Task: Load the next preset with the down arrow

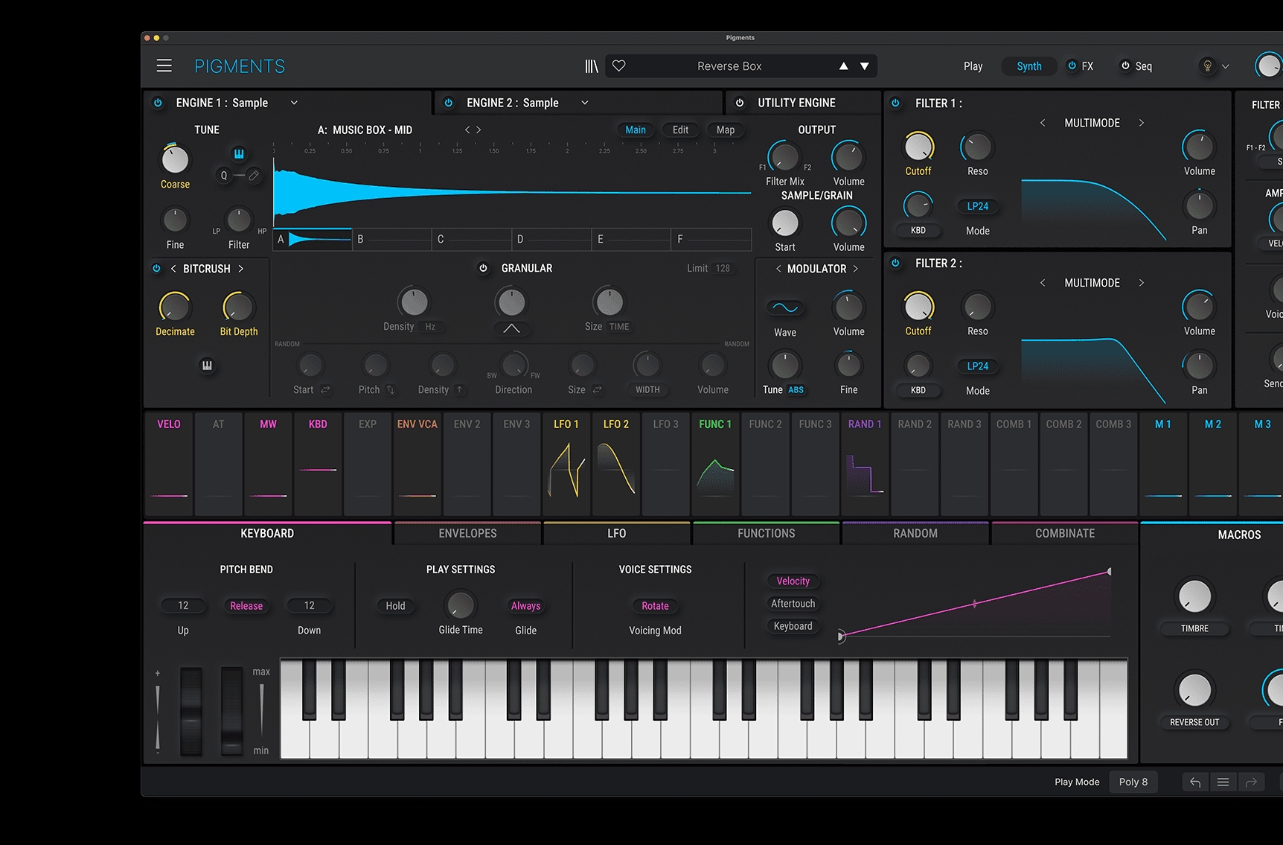Action: pos(865,66)
